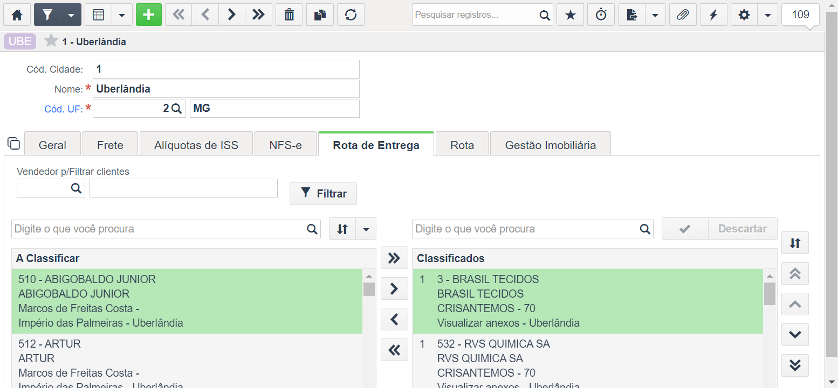838x388 pixels.
Task: Click the Descartar button
Action: pos(743,229)
